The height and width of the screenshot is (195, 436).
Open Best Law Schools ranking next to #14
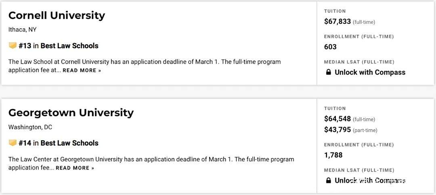point(69,143)
